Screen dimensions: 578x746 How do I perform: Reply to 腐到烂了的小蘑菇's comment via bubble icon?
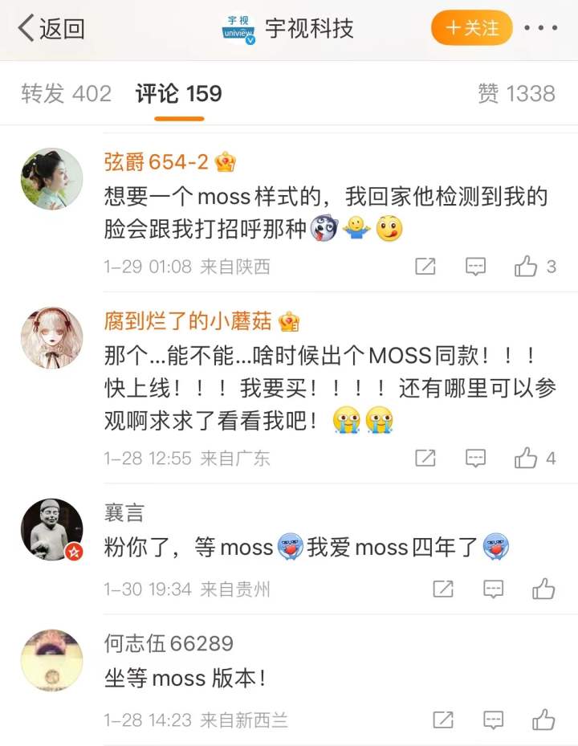pos(475,459)
